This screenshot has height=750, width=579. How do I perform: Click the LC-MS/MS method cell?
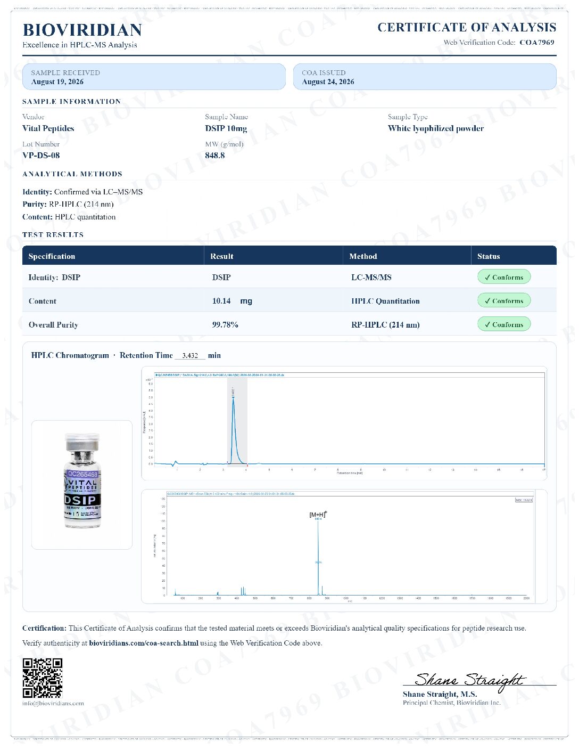coord(371,278)
